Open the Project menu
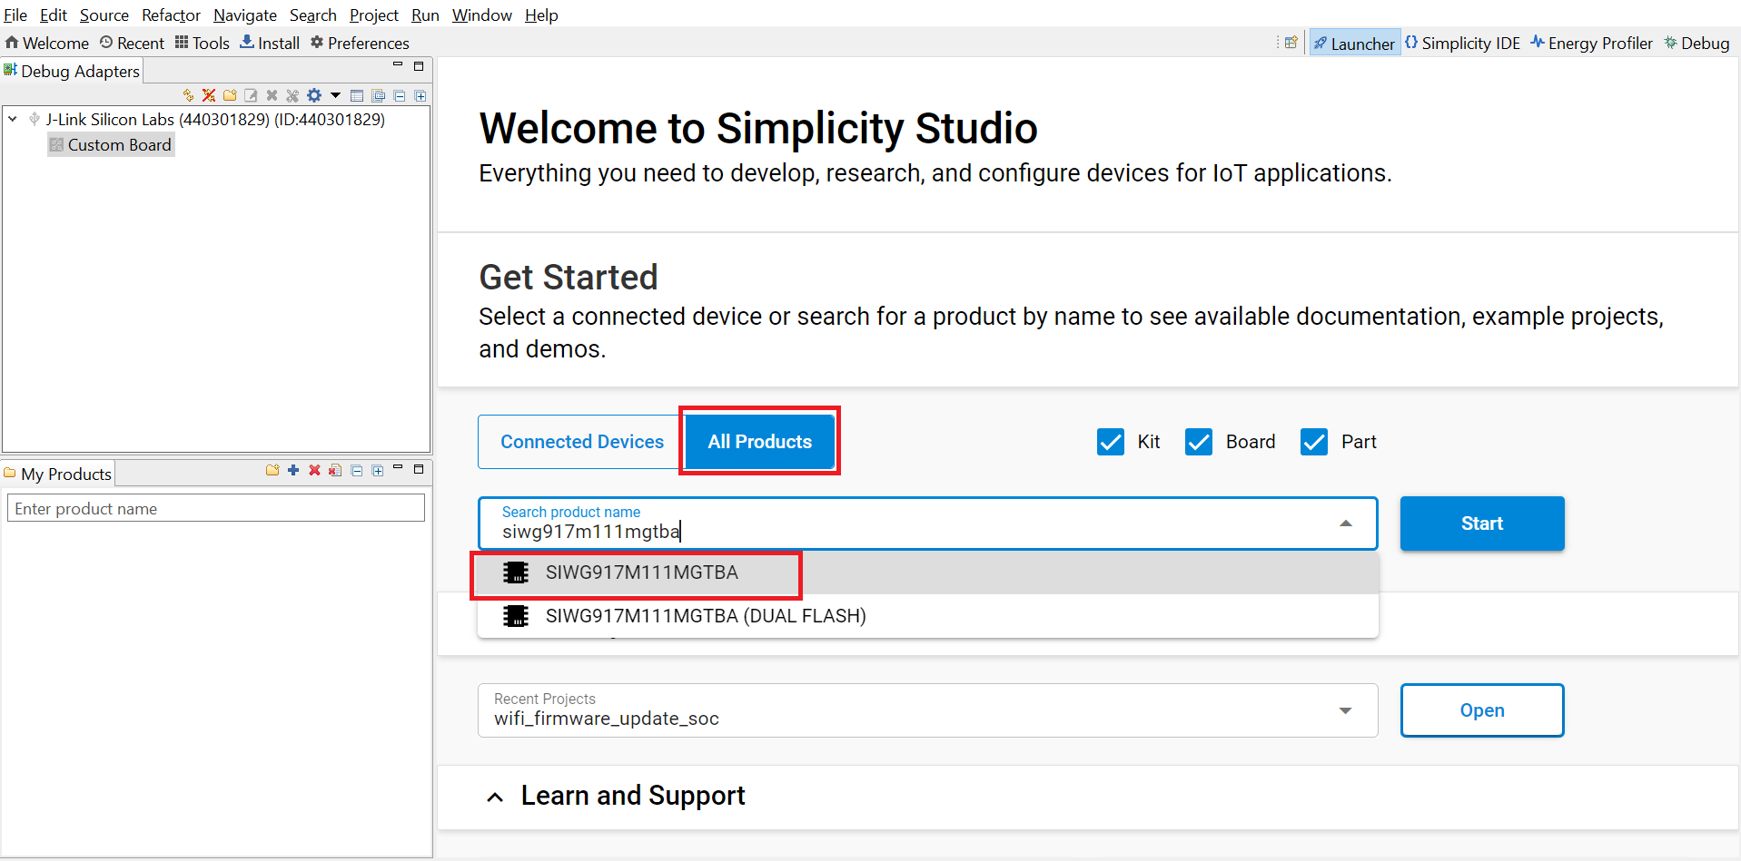The image size is (1741, 861). [x=373, y=15]
